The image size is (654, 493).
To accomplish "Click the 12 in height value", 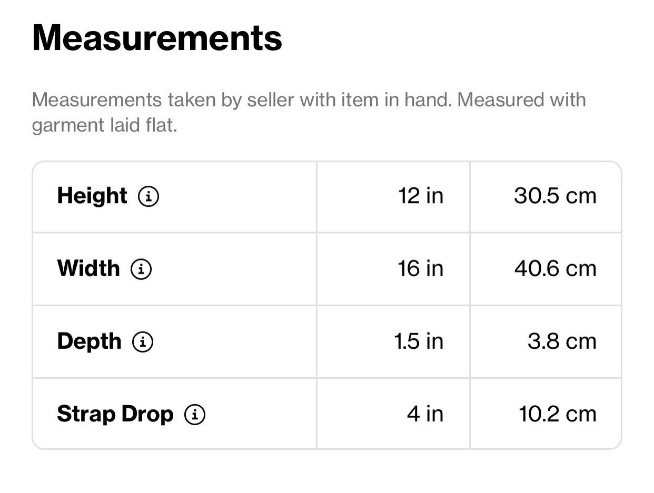I will click(x=421, y=196).
